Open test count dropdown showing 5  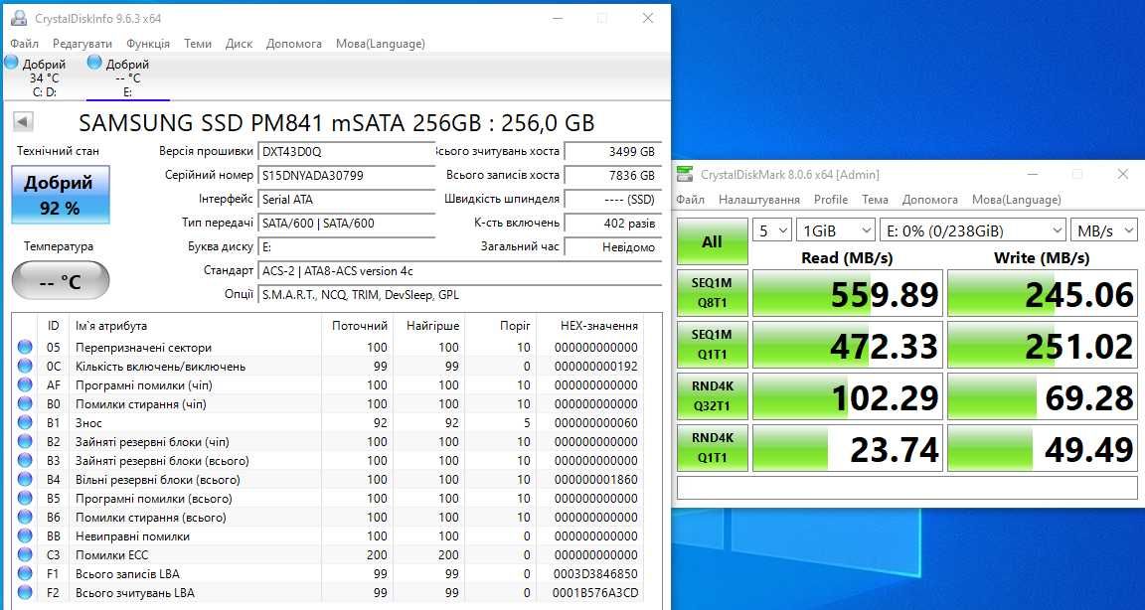coord(772,230)
